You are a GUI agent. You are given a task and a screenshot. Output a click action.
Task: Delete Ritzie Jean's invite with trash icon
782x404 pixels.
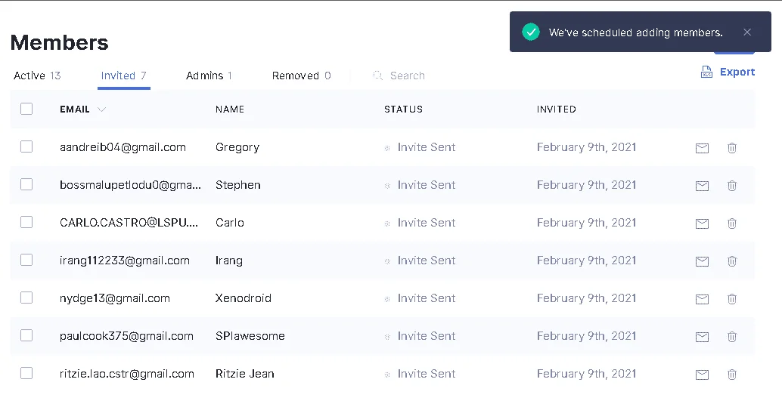coord(731,375)
